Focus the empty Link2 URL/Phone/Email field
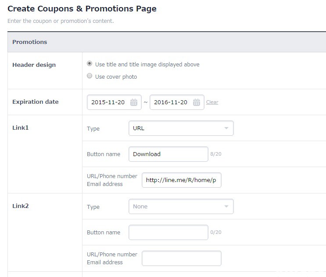This screenshot has height=277, width=326. coord(182,258)
